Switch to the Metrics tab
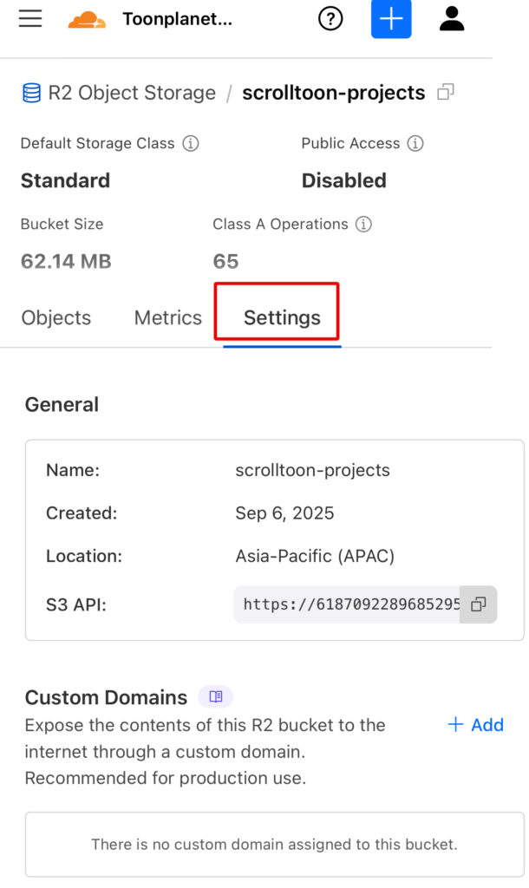This screenshot has height=888, width=529. tap(167, 318)
